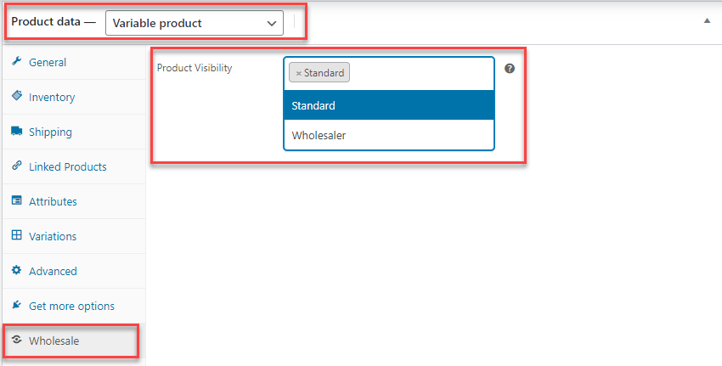Choose Standard from the visibility list
Screen dimensions: 722x366
[x=389, y=106]
